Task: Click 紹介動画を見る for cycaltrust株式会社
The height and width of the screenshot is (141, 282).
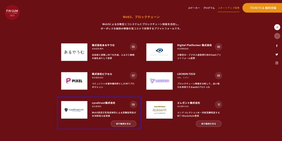Action: pos(123,124)
